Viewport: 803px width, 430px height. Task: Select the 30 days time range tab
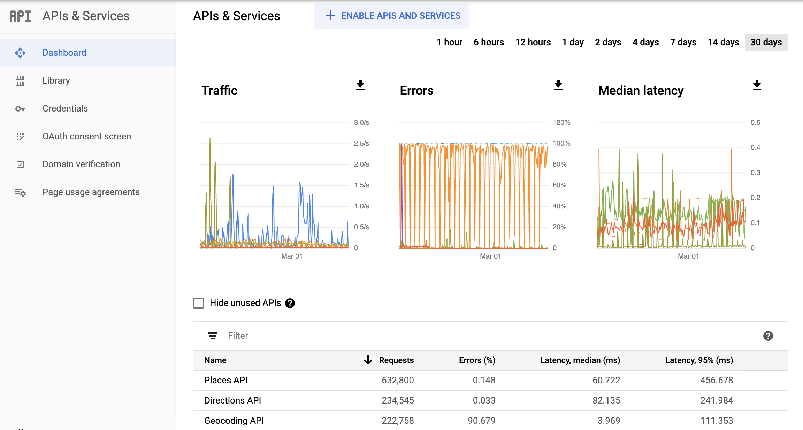pyautogui.click(x=766, y=42)
